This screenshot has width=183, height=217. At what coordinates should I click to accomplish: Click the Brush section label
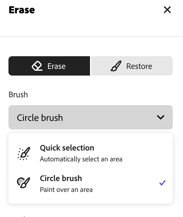(18, 95)
